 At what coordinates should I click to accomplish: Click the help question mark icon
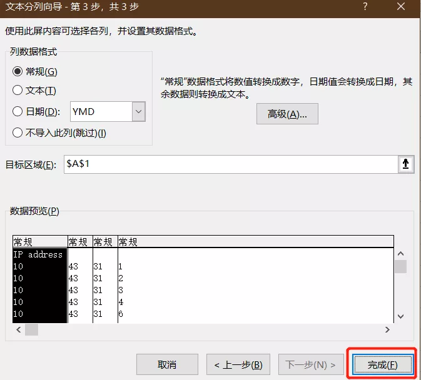point(365,7)
